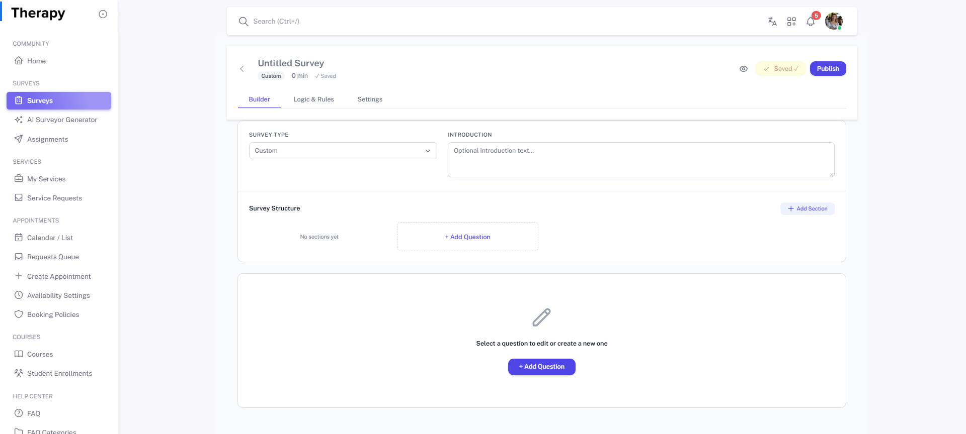The image size is (966, 434).
Task: Click the Requests Queue inbox icon
Action: [x=19, y=257]
